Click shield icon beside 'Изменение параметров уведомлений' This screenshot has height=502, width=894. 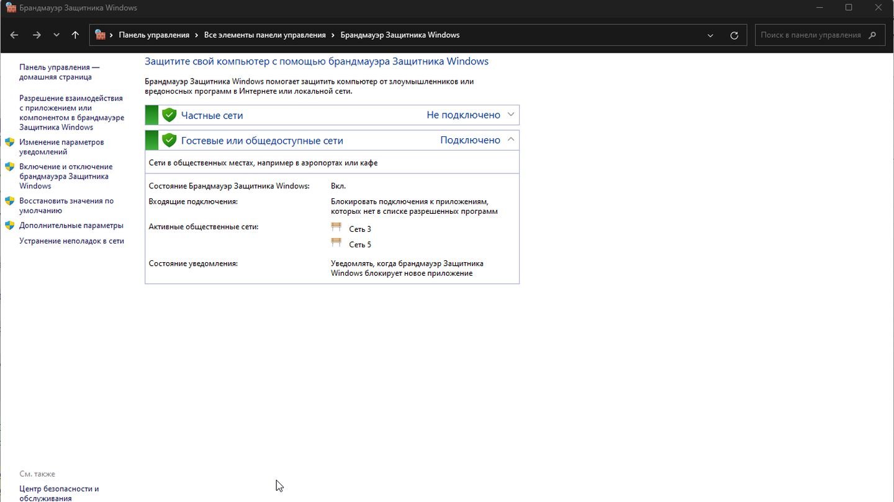click(10, 143)
